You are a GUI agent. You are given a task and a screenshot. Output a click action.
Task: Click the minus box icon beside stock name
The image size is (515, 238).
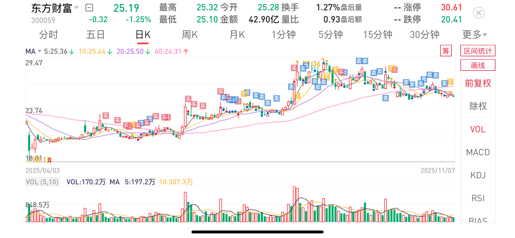89,8
